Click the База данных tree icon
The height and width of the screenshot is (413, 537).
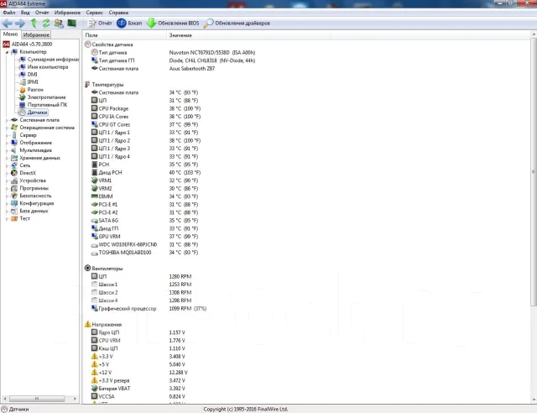(14, 211)
